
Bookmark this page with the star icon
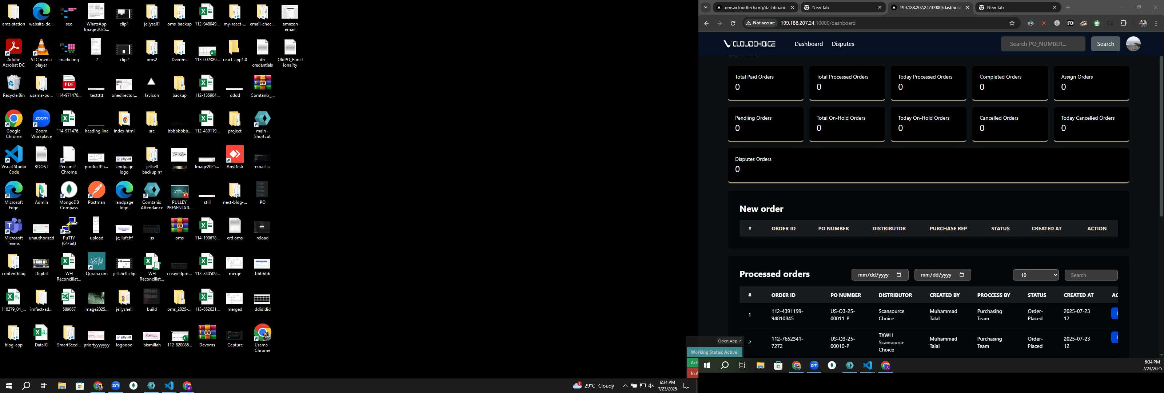click(1012, 23)
